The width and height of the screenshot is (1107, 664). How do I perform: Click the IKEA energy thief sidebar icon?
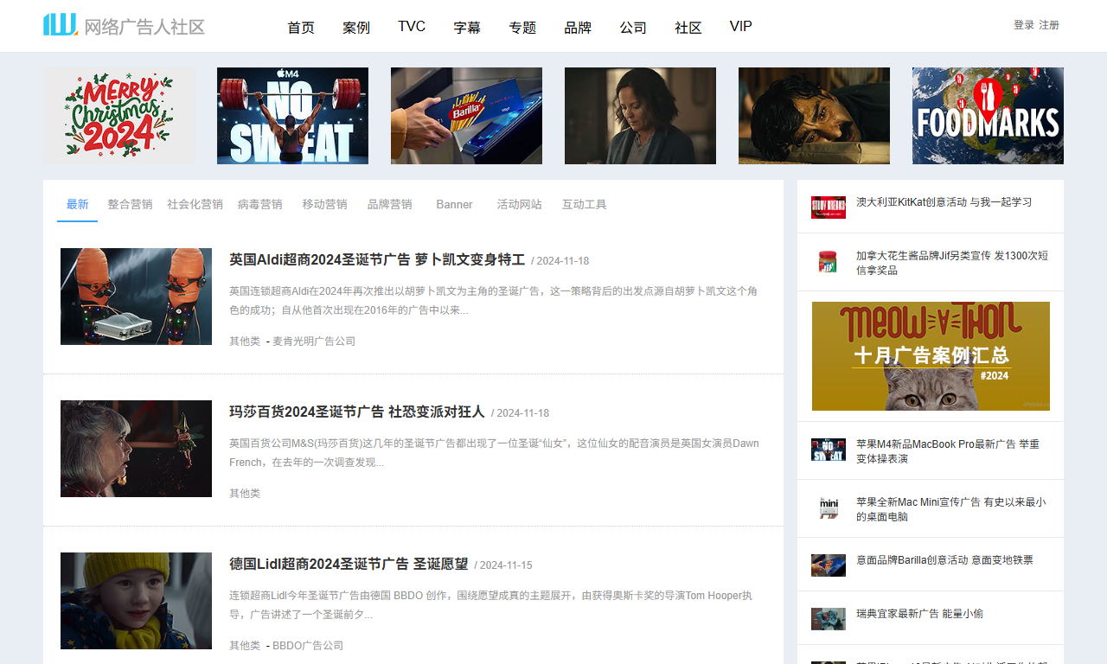point(829,619)
